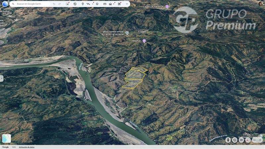Click the Alquihue place marker
Viewport: 265px width, 149px height.
(x=144, y=41)
